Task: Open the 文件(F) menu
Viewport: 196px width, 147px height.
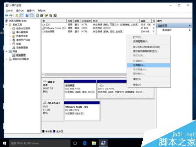Action: coord(9,11)
